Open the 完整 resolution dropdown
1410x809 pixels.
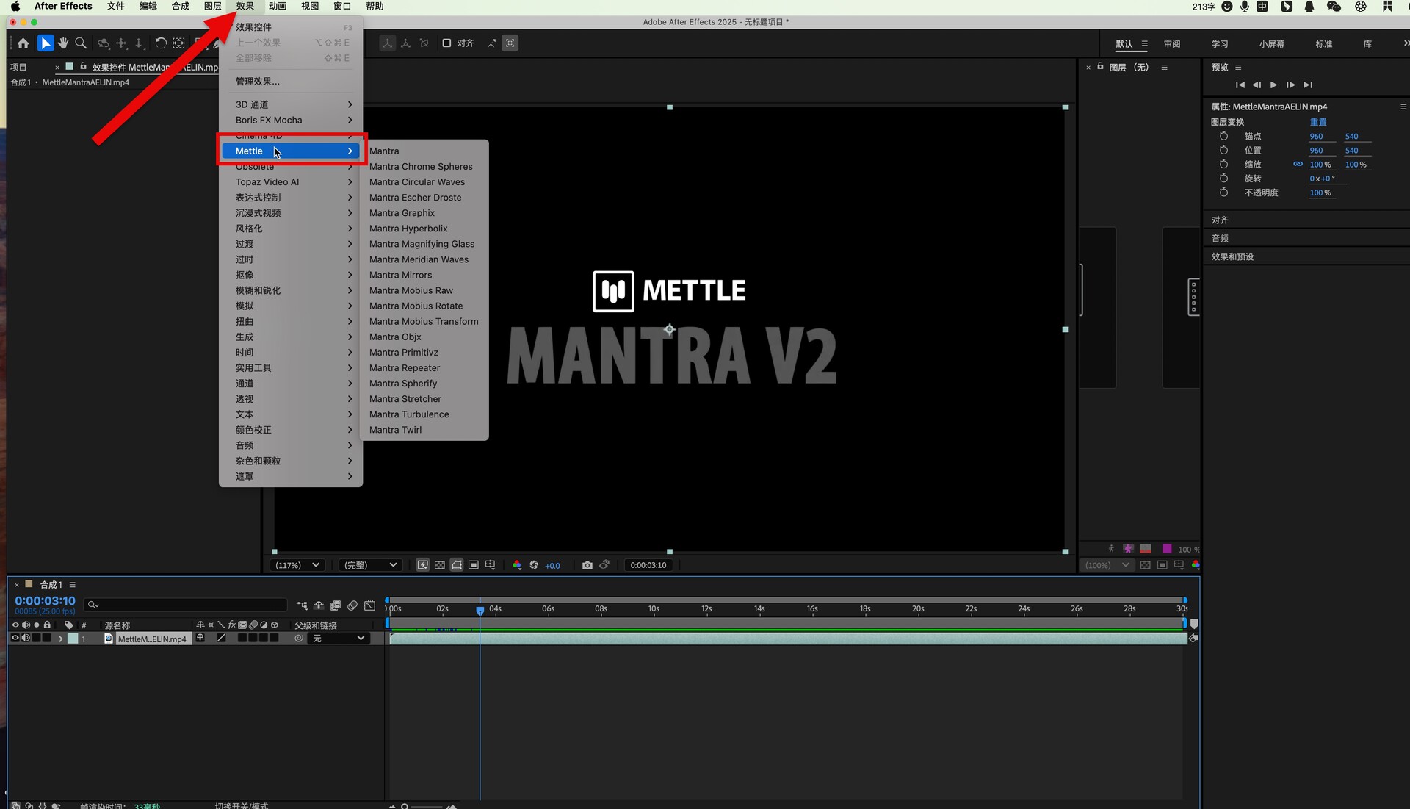tap(369, 565)
